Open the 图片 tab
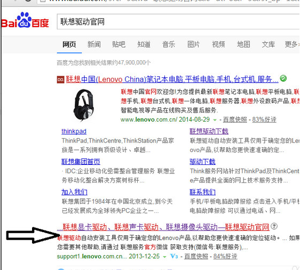 coord(193,44)
